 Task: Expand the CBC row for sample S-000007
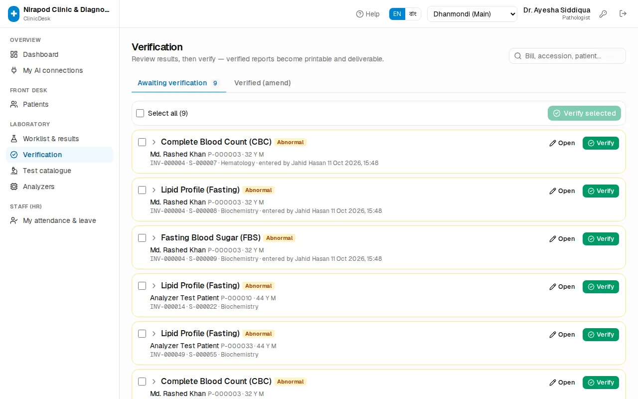(x=154, y=142)
